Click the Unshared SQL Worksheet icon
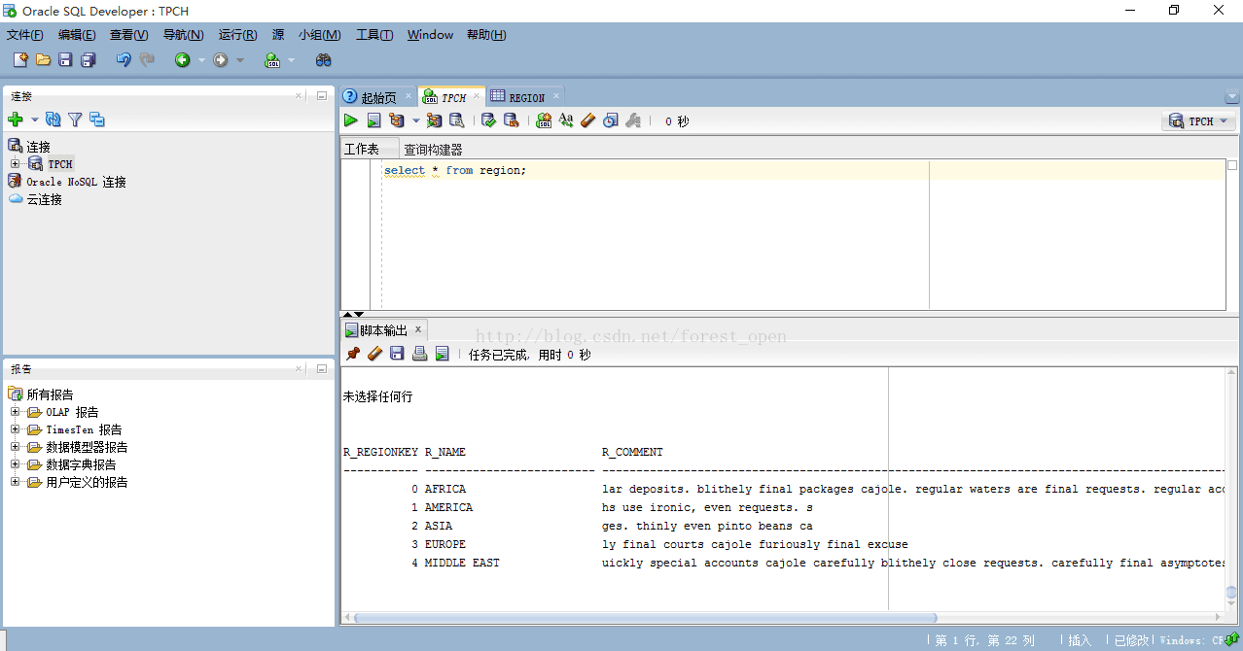Screen dimensions: 1243x651 click(544, 120)
